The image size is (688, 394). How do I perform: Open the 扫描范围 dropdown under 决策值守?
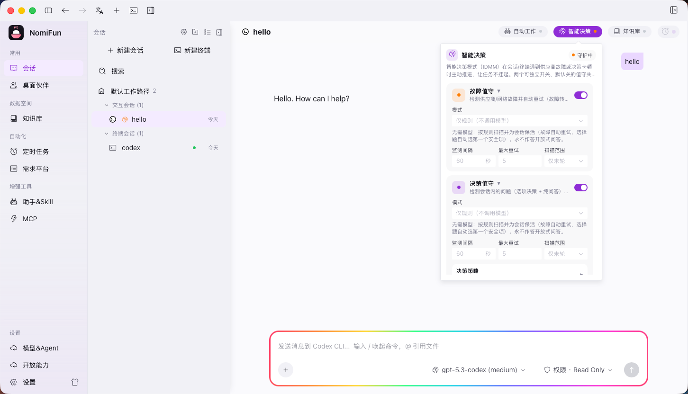566,254
